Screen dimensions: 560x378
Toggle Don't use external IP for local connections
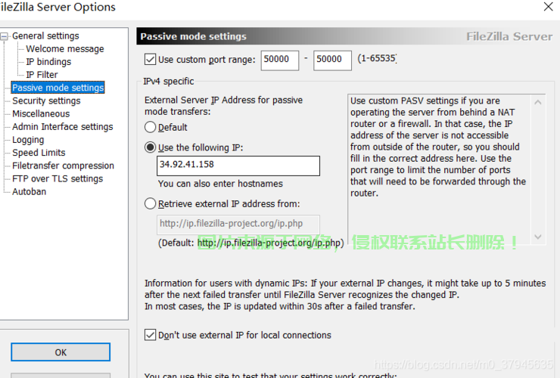(150, 335)
